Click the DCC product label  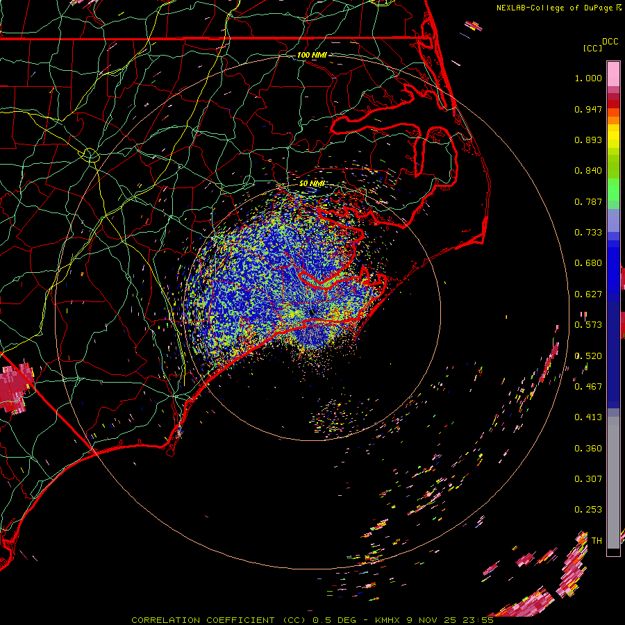[610, 42]
